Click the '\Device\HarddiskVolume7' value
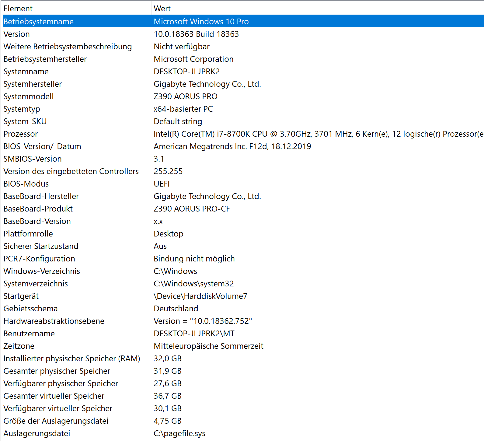The width and height of the screenshot is (484, 441). [x=200, y=296]
